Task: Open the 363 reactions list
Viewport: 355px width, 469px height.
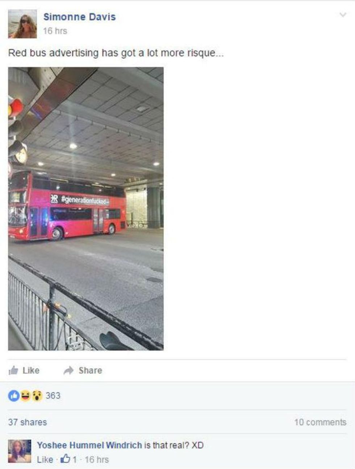Action: coord(53,396)
